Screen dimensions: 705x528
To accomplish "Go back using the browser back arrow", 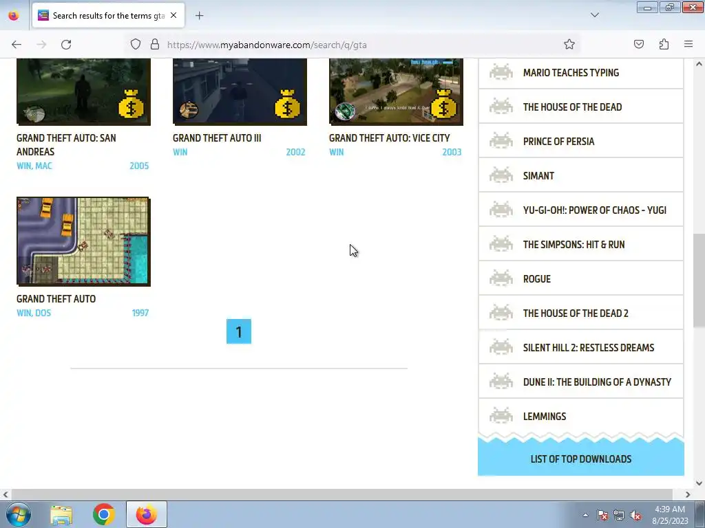I will (17, 45).
